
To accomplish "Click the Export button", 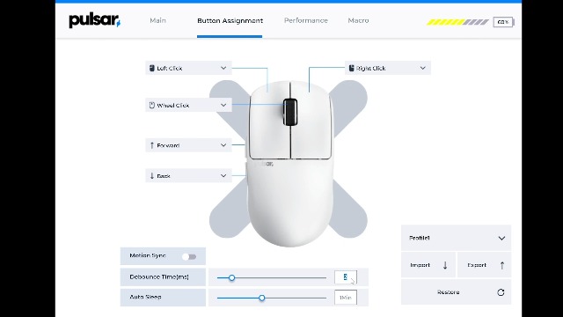I will click(x=484, y=265).
